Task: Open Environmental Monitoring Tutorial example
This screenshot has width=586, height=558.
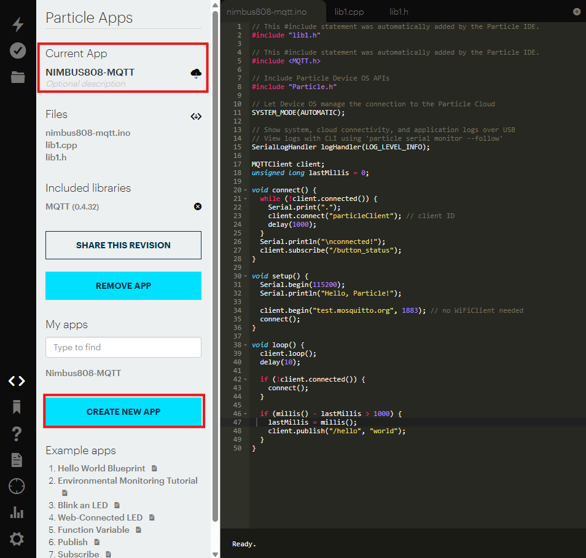Action: click(x=127, y=481)
